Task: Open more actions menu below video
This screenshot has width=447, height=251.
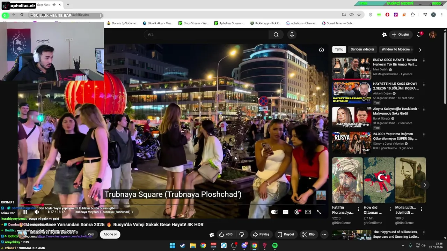Action: [324, 234]
